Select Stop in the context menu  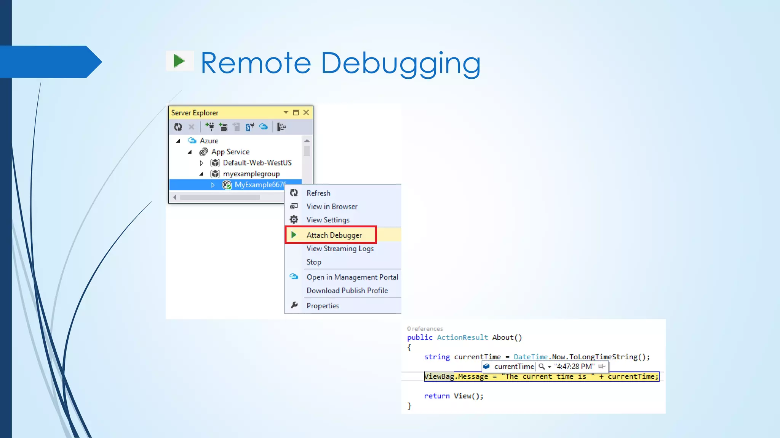[x=343, y=262]
